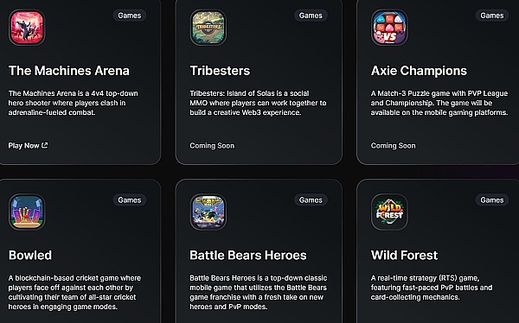Click Games badge on Axie Champions card
The height and width of the screenshot is (323, 519).
(x=492, y=16)
